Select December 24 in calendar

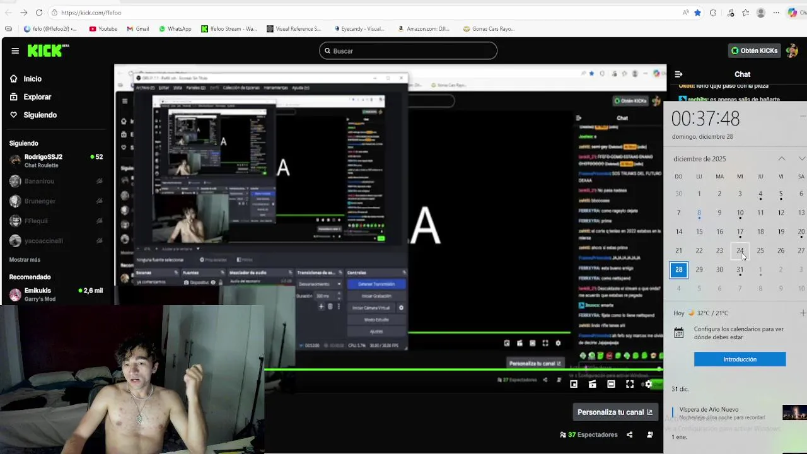pos(740,251)
